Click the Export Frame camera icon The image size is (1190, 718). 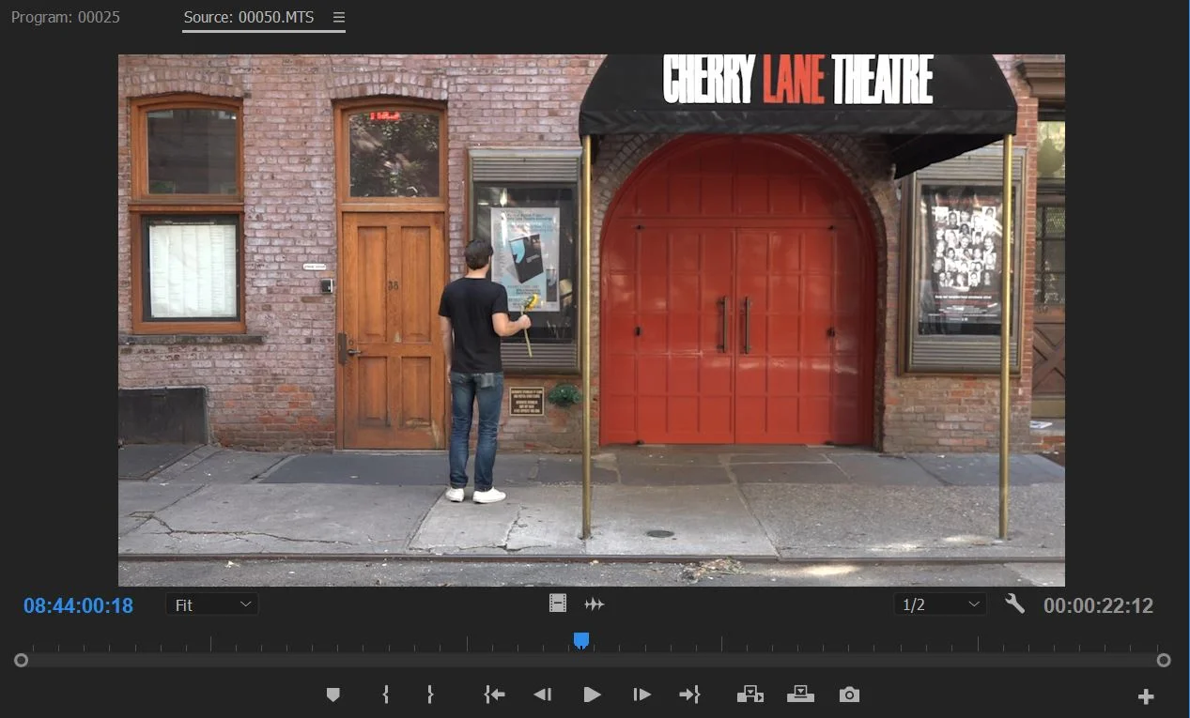tap(849, 695)
